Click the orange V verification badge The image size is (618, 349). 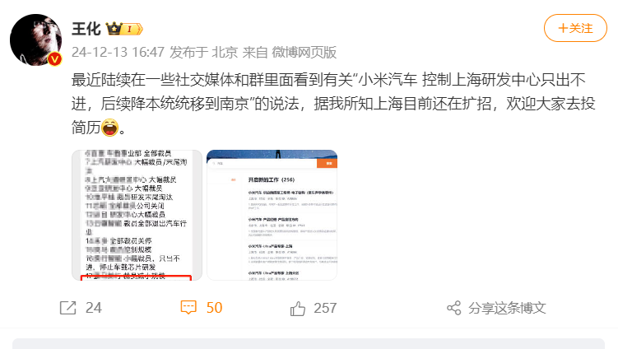tap(55, 59)
